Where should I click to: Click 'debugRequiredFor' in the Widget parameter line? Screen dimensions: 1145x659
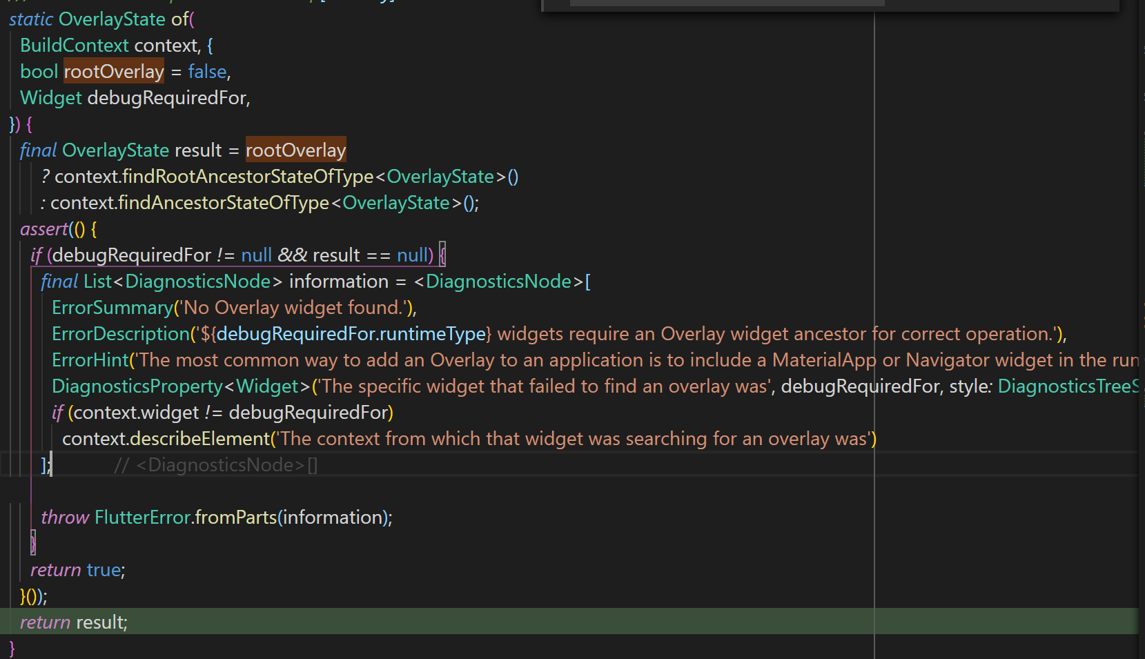tap(166, 98)
